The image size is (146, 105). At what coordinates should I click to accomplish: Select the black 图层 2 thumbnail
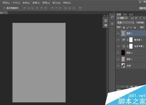tap(123, 53)
